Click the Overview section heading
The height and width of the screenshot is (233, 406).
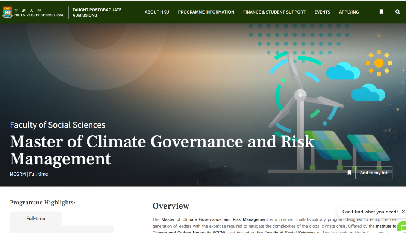171,206
